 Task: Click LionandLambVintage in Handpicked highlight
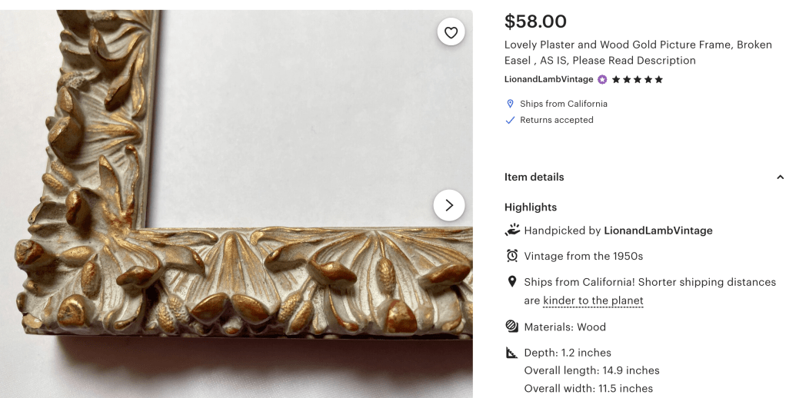click(658, 231)
